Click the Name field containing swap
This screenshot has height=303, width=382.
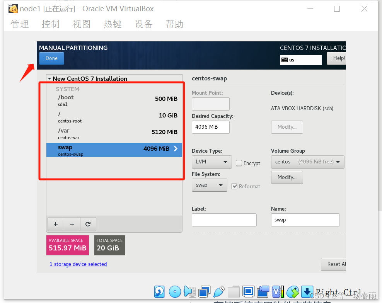click(305, 220)
